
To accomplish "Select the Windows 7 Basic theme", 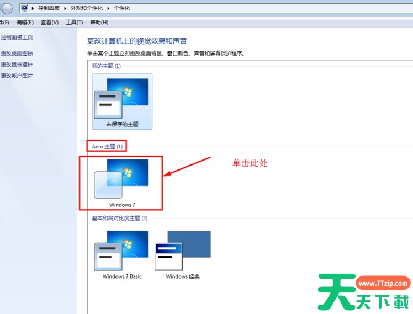I will 122,255.
